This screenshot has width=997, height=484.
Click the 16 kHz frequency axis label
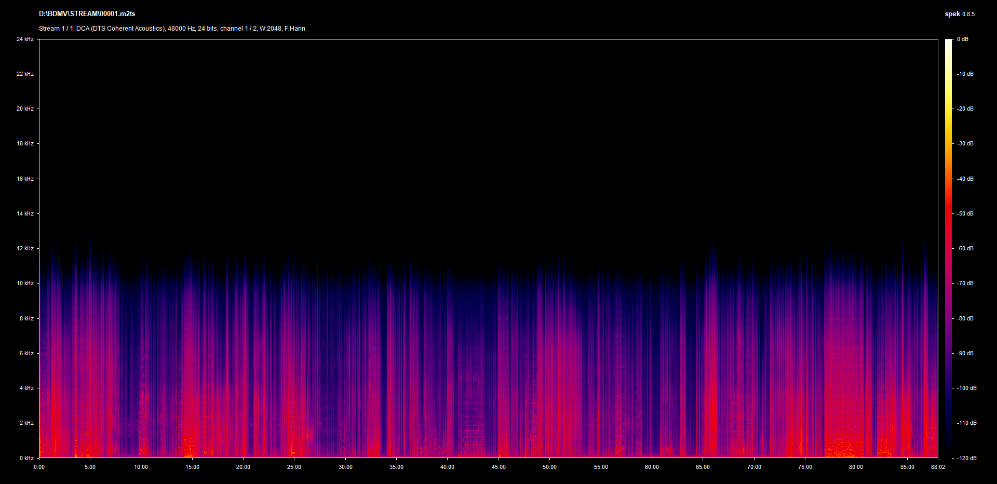tap(25, 179)
